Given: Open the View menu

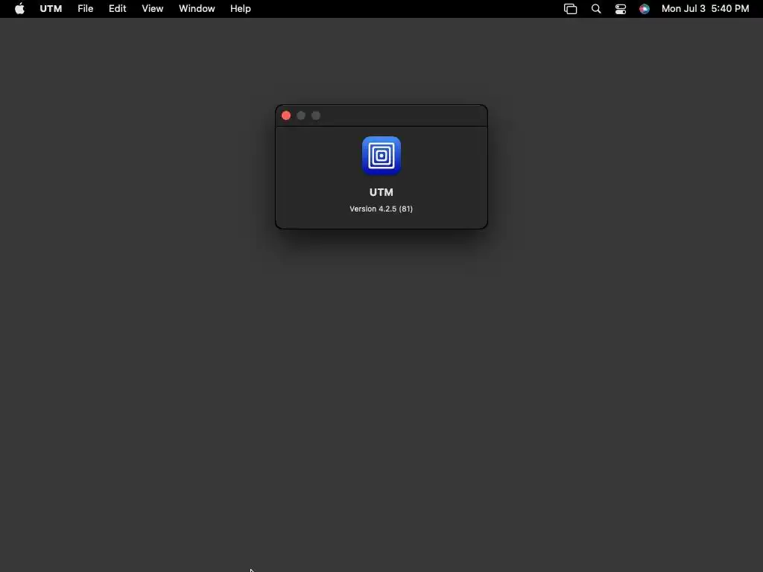Looking at the screenshot, I should click(152, 9).
